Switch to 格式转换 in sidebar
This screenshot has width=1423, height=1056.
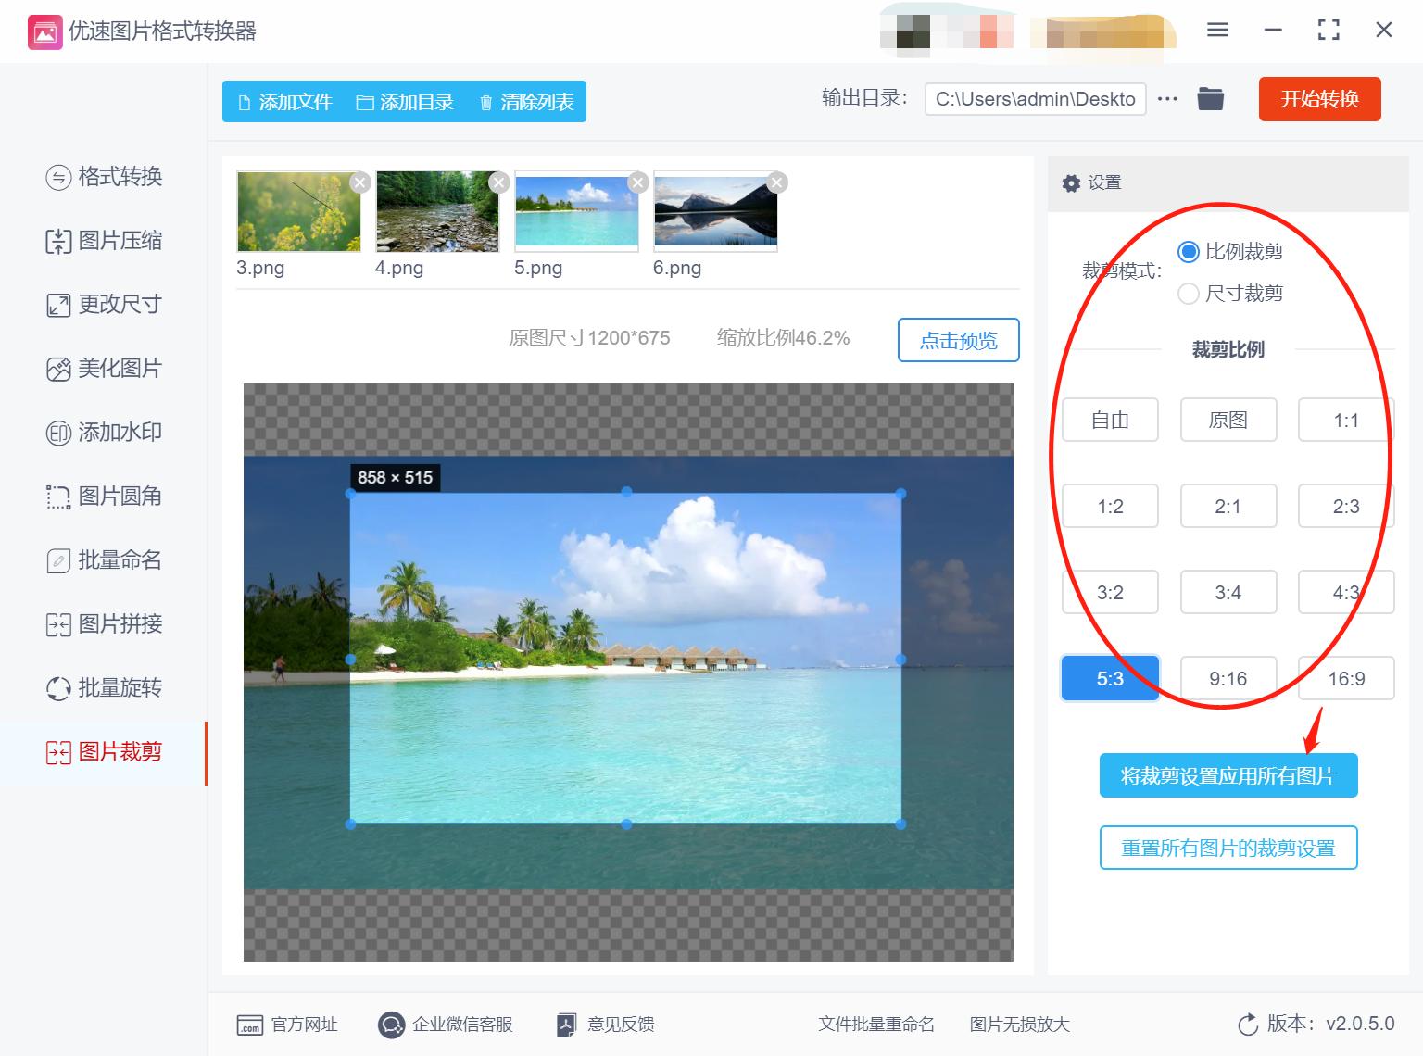point(104,176)
